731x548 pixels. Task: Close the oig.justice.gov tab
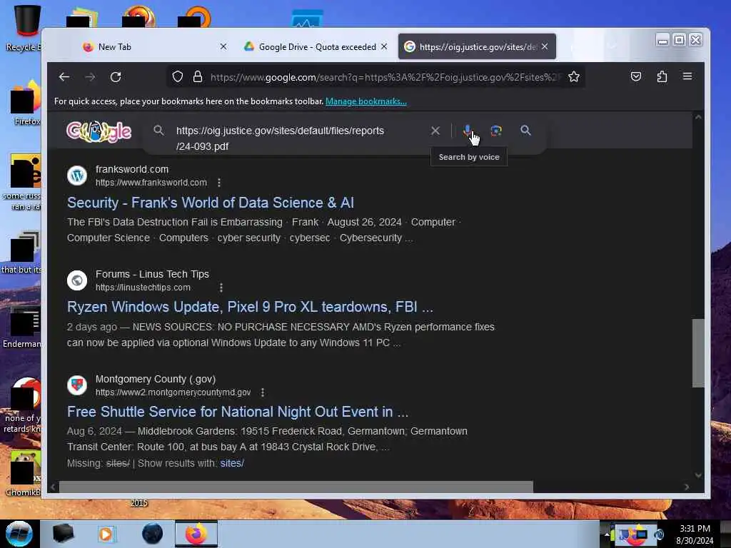coord(545,46)
